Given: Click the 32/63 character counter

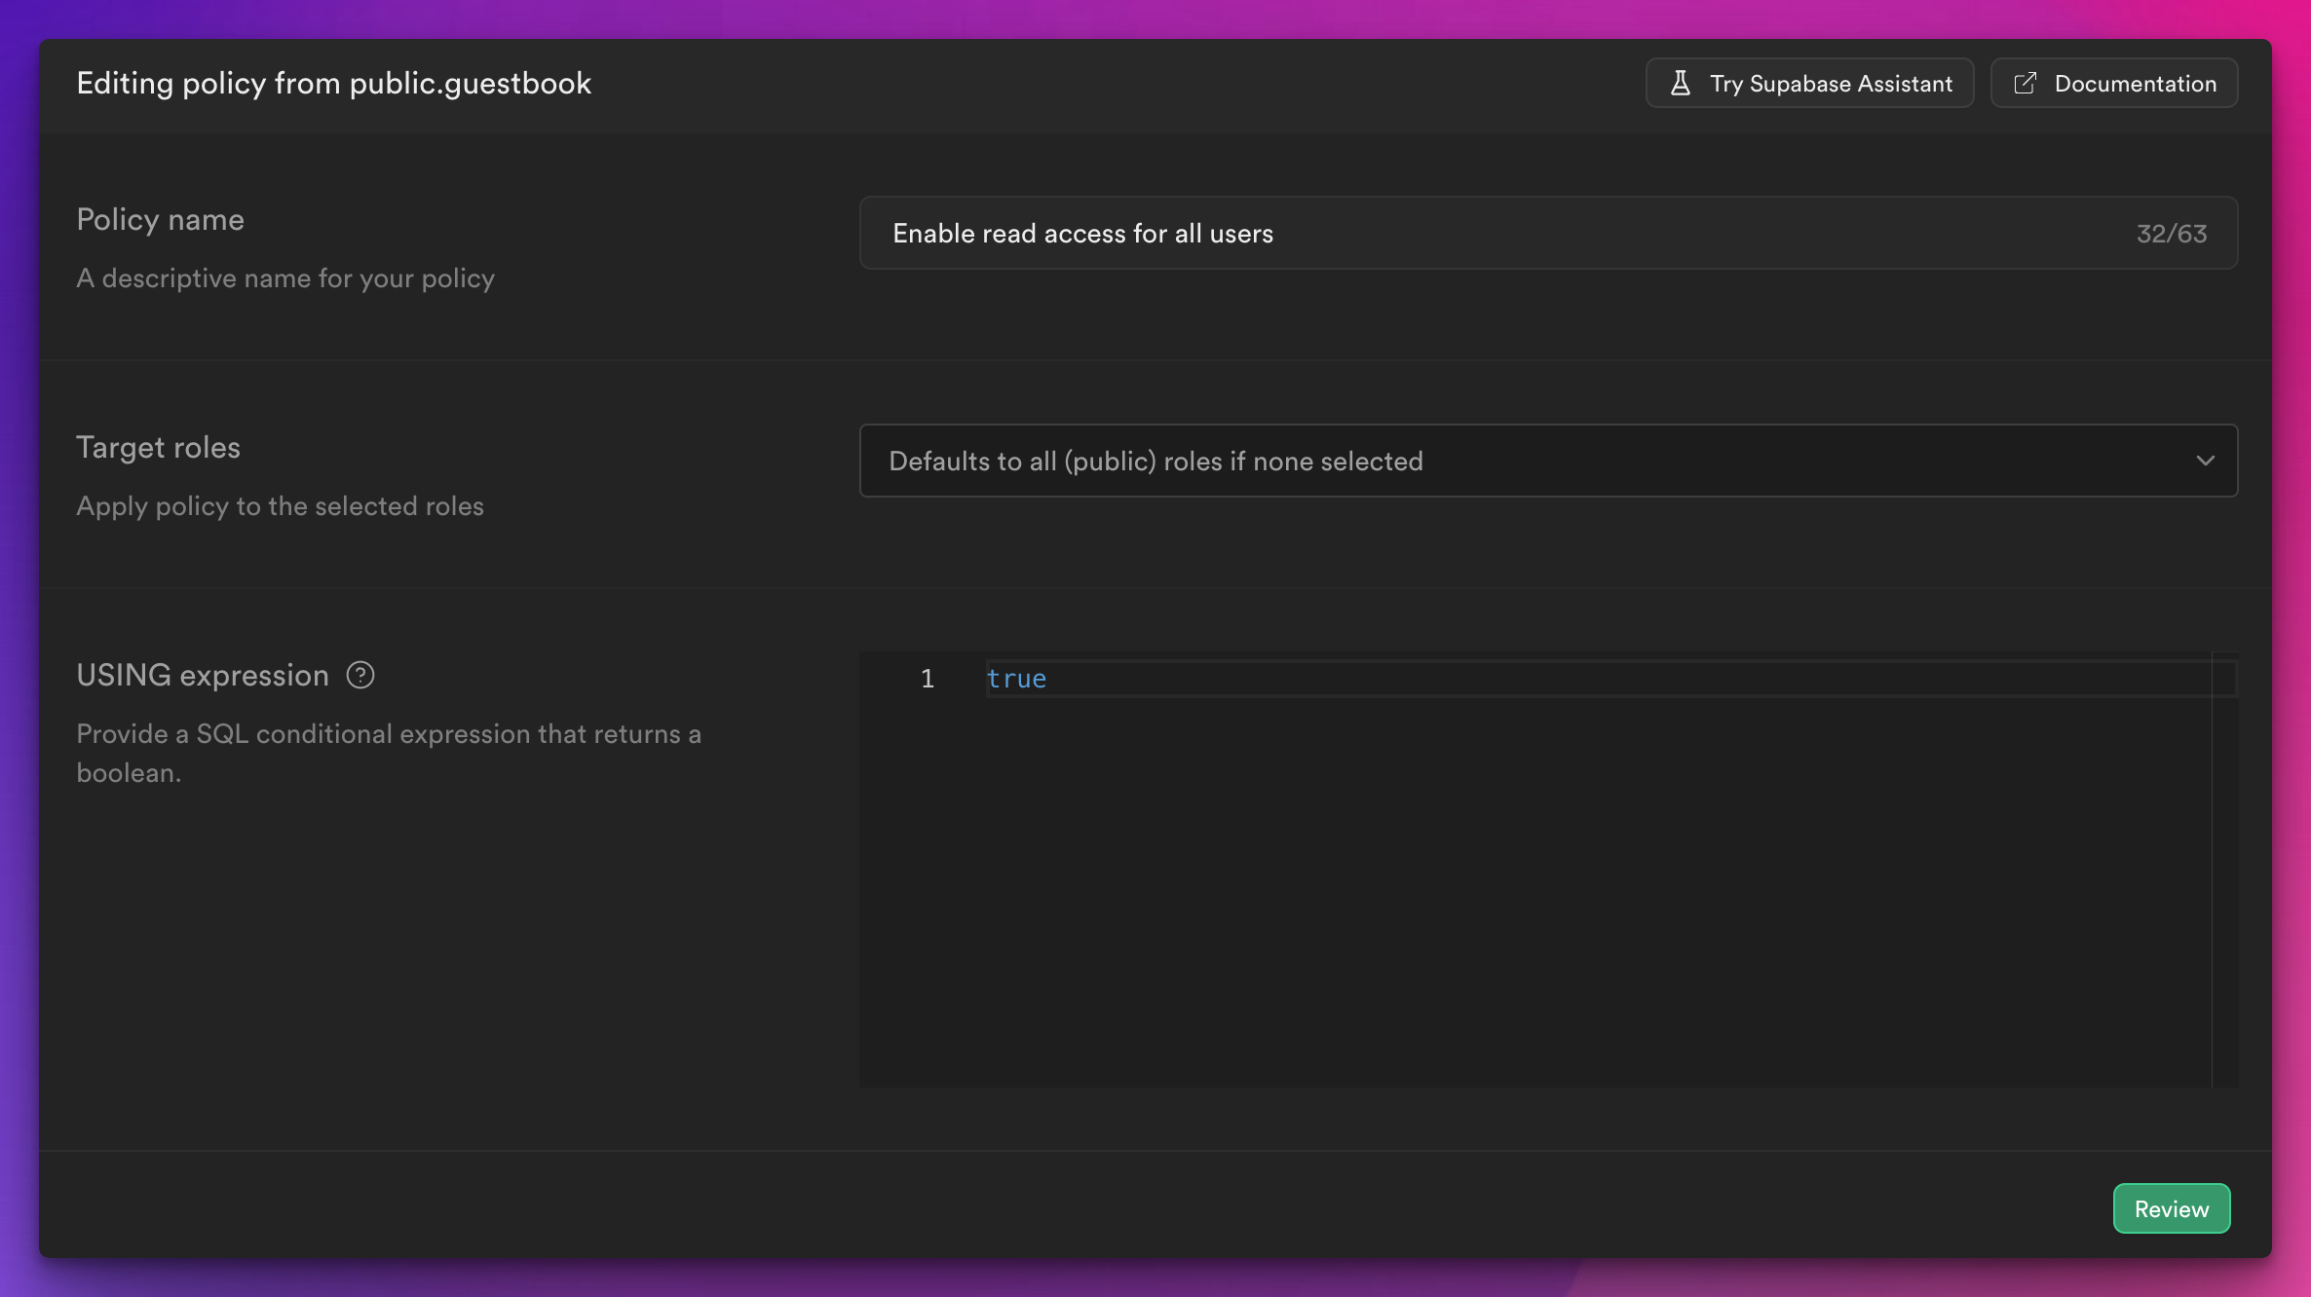Looking at the screenshot, I should (2171, 234).
